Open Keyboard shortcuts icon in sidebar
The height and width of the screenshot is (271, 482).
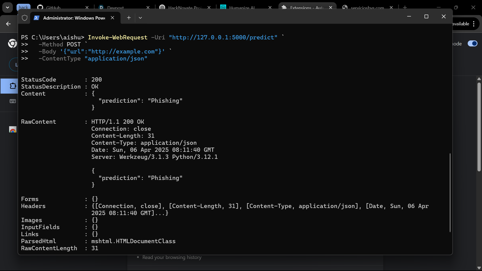(13, 101)
